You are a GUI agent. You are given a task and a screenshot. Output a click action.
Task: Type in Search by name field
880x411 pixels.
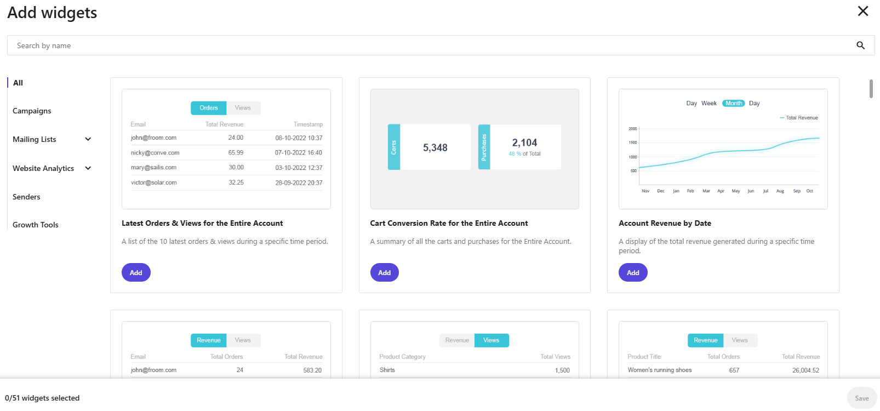(427, 45)
